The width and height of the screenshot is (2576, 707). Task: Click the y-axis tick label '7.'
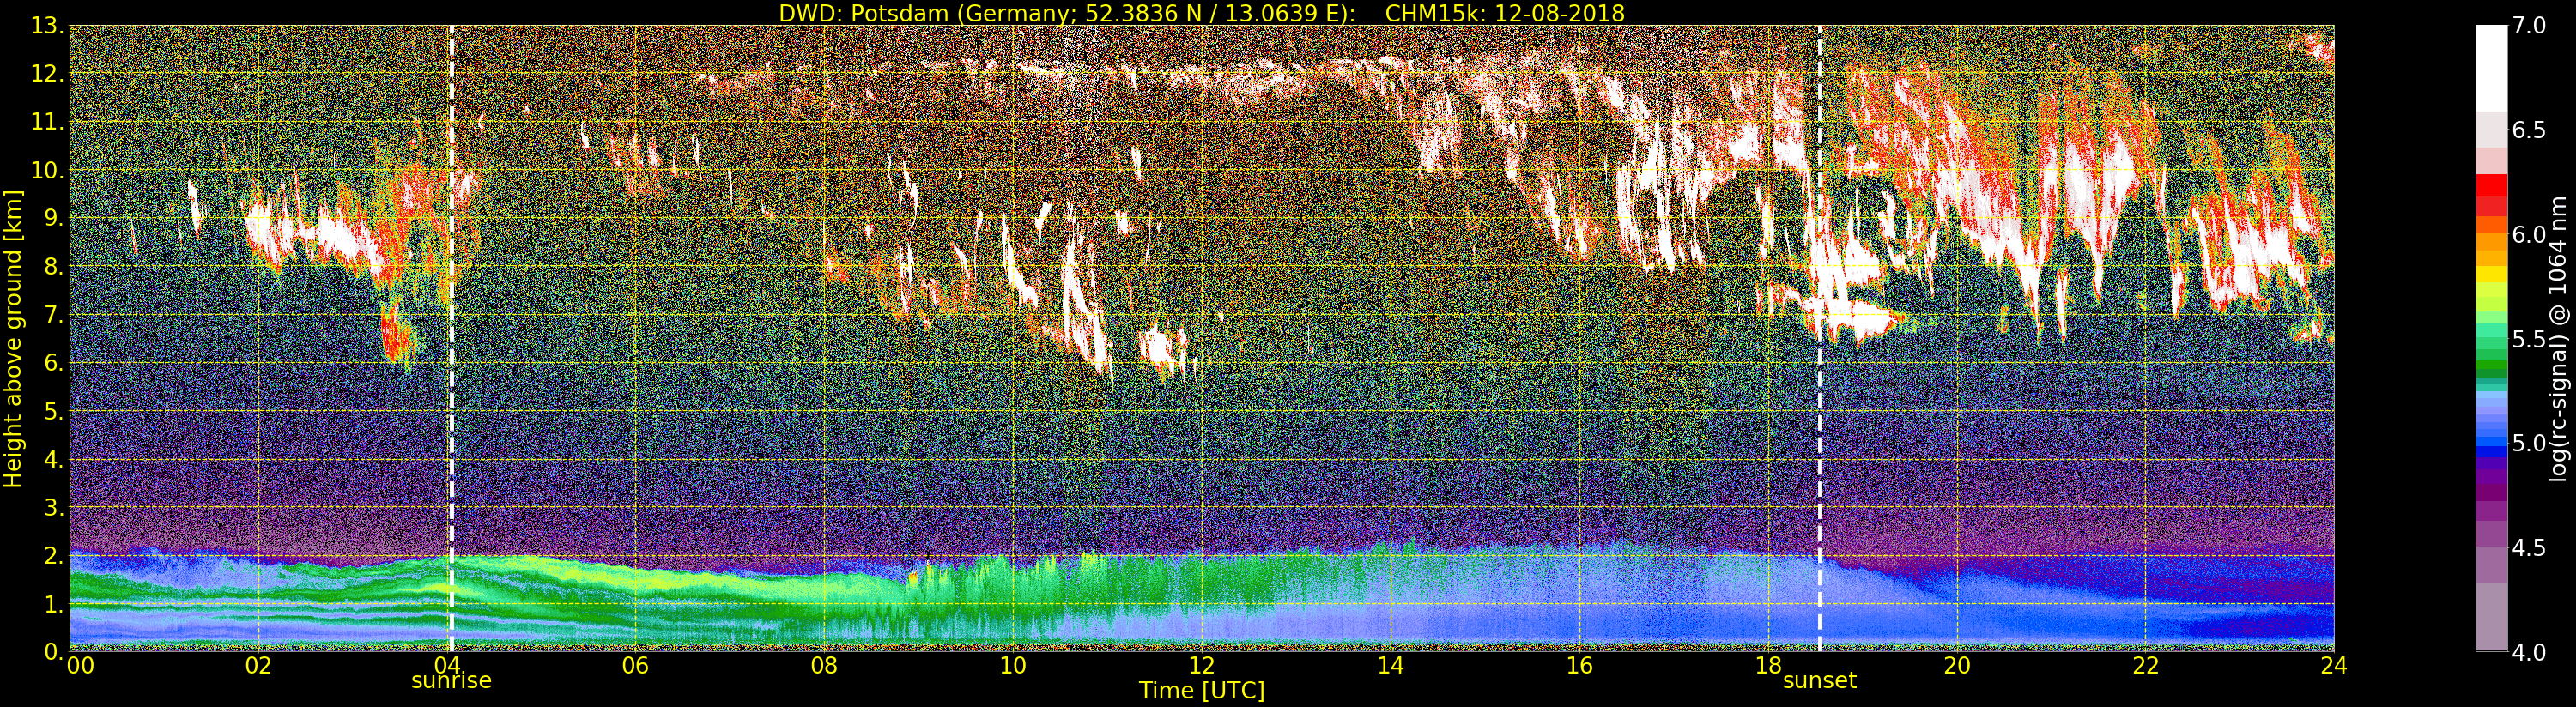(x=53, y=315)
